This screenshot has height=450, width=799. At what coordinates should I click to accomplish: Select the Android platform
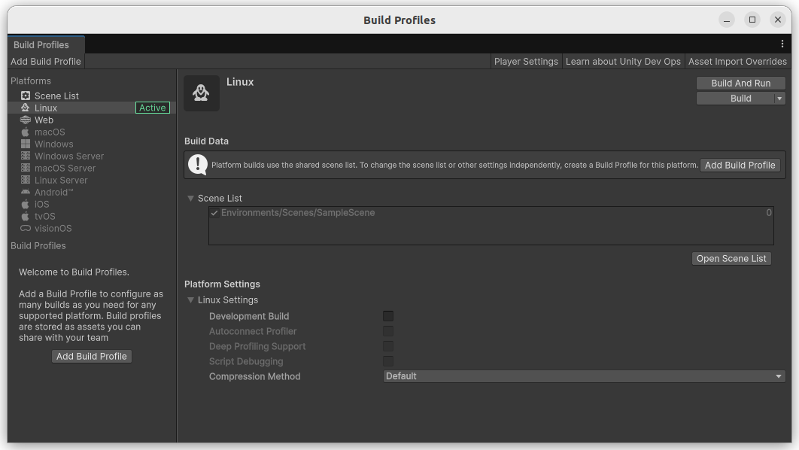click(x=92, y=192)
